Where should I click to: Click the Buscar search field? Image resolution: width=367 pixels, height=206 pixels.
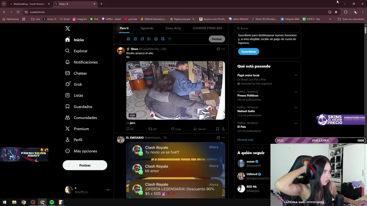tap(268, 28)
